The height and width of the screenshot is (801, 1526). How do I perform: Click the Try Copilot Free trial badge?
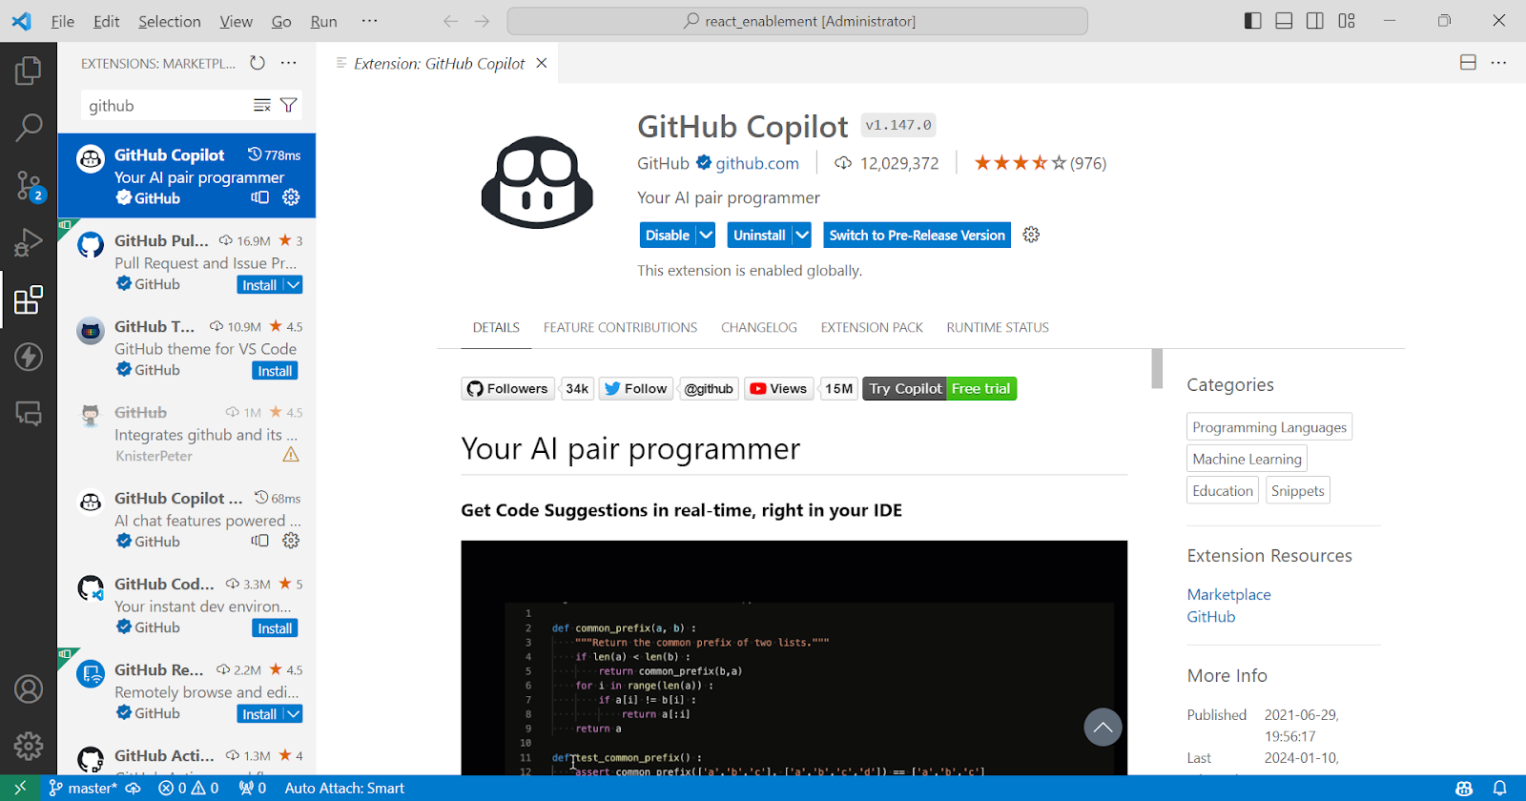tap(939, 388)
